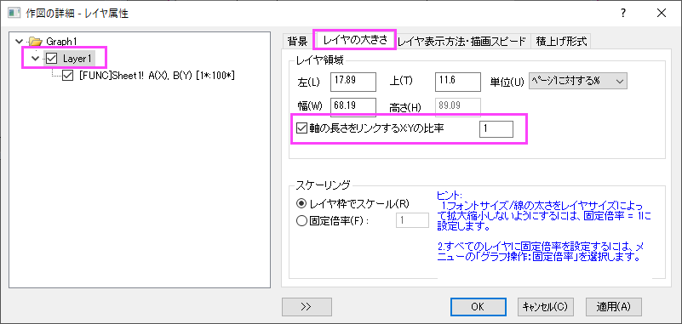Collapse the Layer1 tree node

[x=36, y=58]
